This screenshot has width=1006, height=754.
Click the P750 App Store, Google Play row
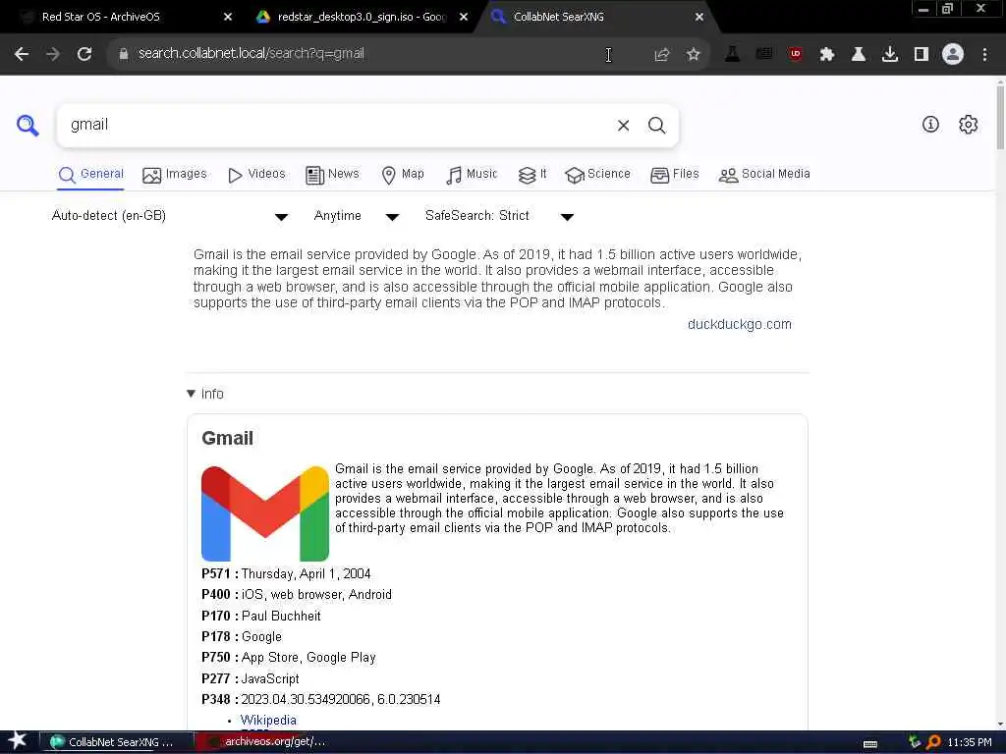(x=289, y=658)
